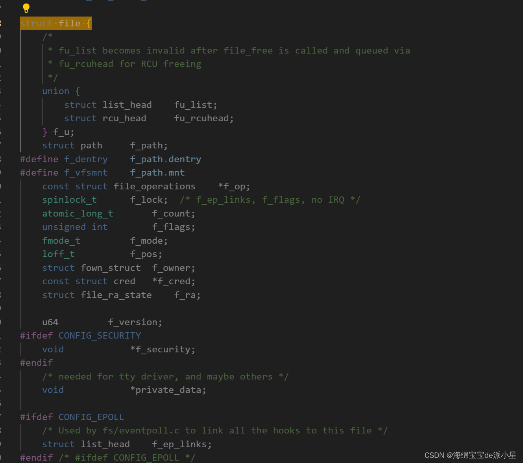The height and width of the screenshot is (463, 523).
Task: Click the '#define f_vfsmnt' macro
Action: click(64, 172)
